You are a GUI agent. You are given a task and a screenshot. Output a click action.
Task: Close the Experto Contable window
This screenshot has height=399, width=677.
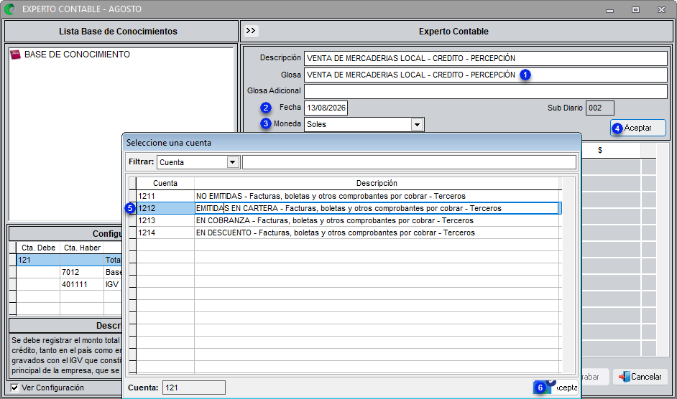pos(661,9)
